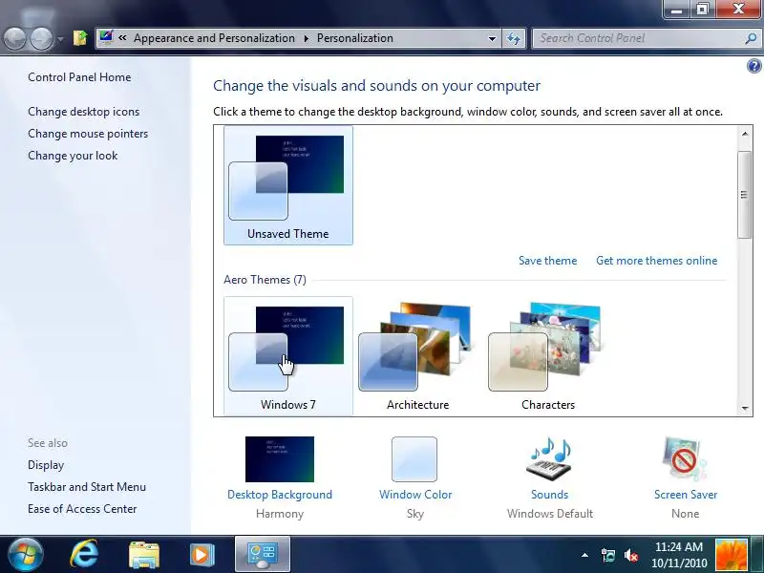Click the muted volume tray icon
The height and width of the screenshot is (573, 764).
point(631,555)
